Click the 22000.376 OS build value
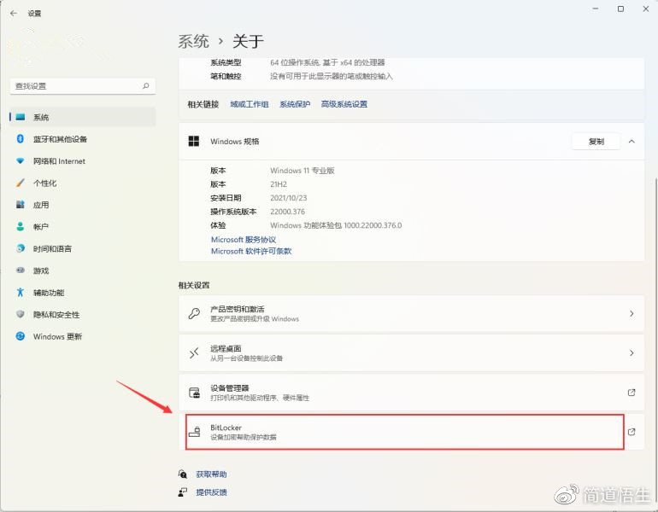 point(287,212)
